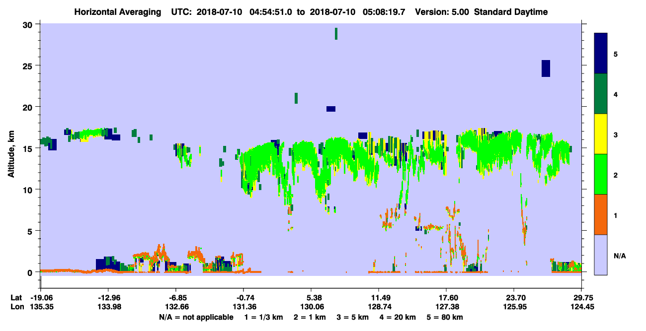Click latitude value -12.96
This screenshot has width=646, height=331.
[x=108, y=298]
